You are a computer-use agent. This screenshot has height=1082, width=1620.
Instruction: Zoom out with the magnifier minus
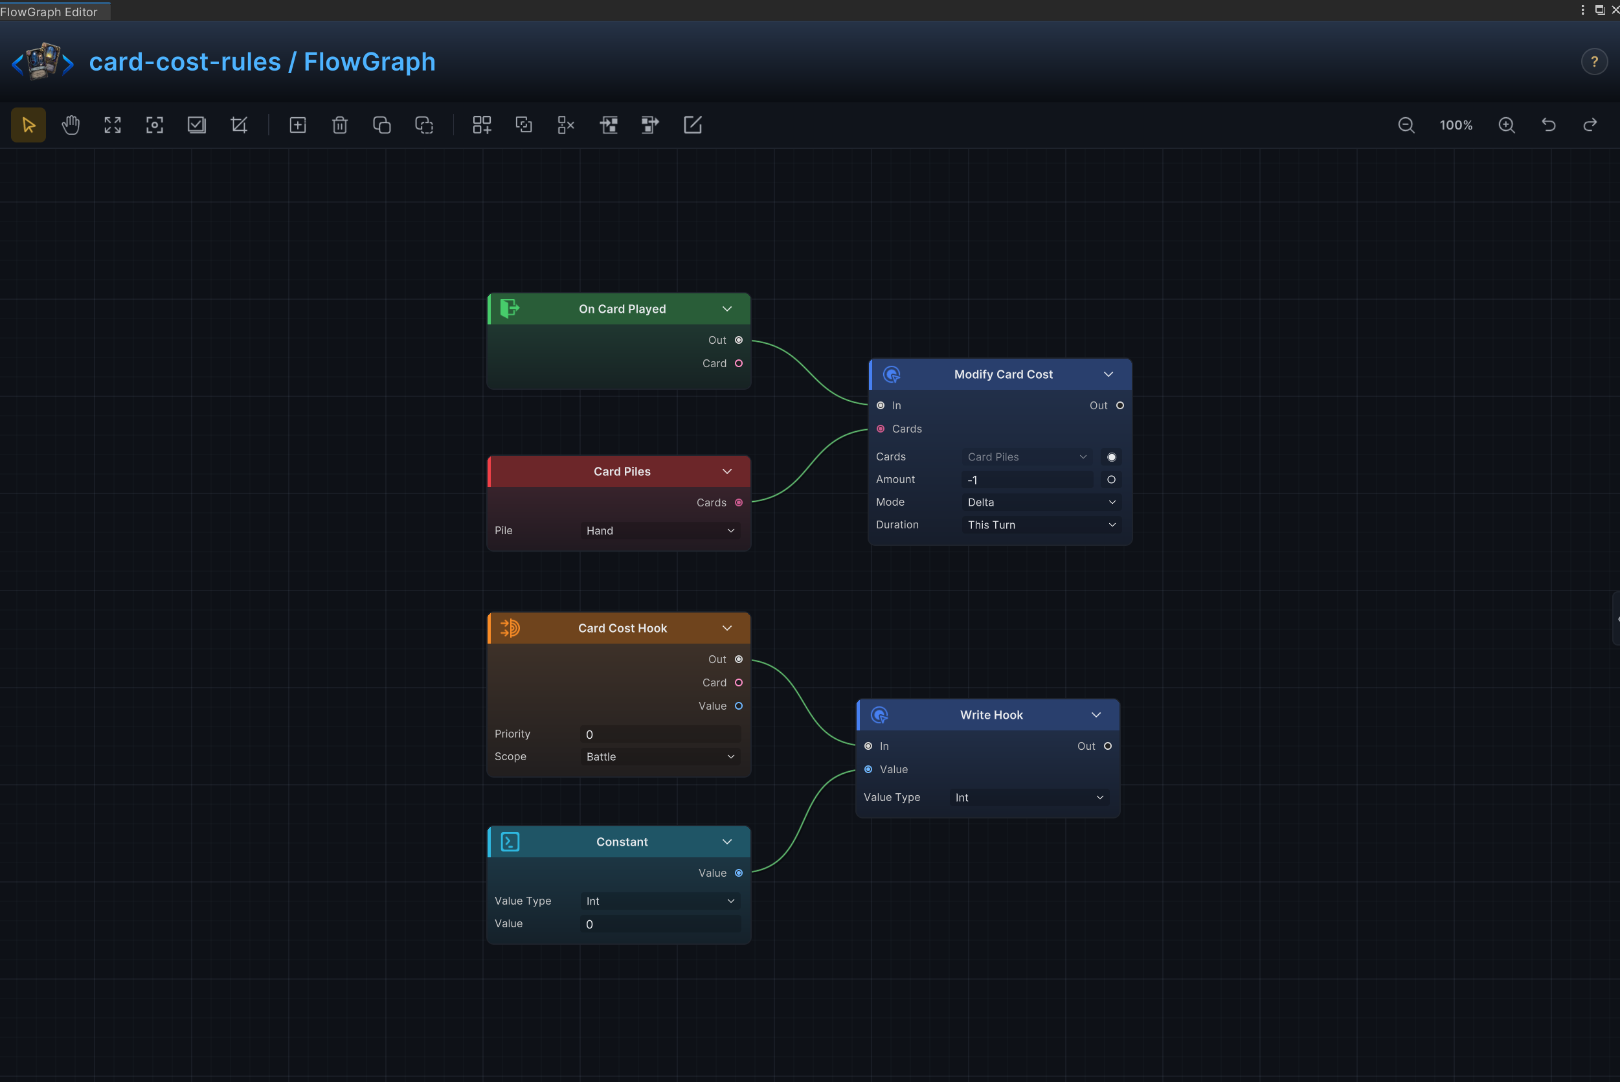tap(1406, 125)
